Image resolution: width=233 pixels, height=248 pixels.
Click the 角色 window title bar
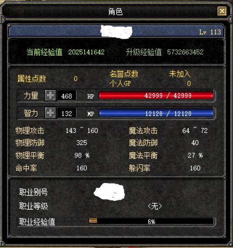[115, 12]
